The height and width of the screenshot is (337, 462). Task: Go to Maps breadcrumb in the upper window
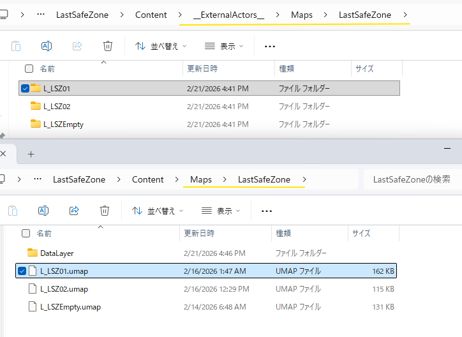(x=302, y=15)
